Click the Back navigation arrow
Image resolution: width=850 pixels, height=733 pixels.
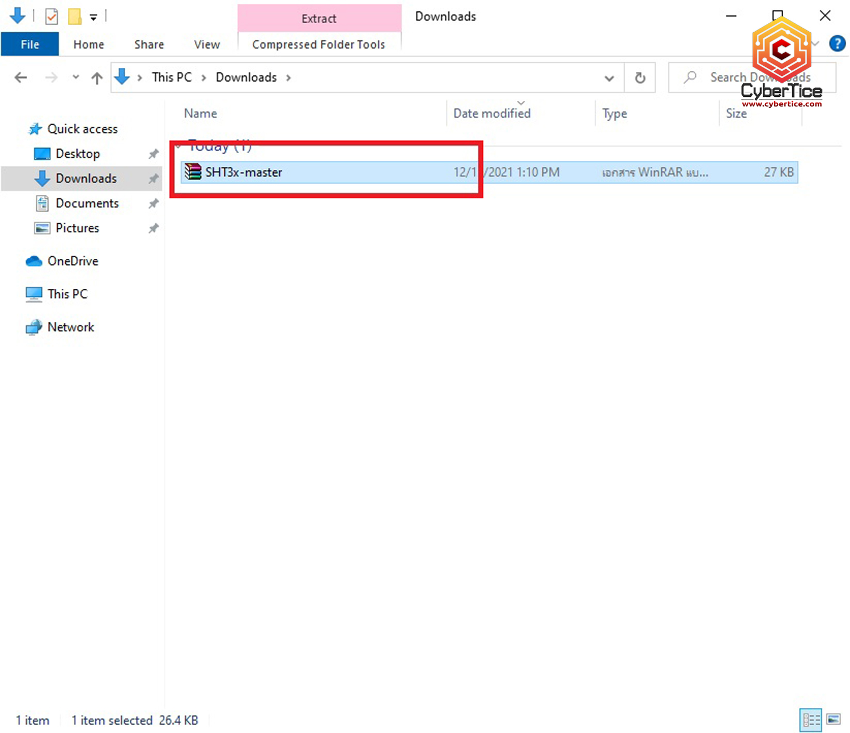coord(21,78)
